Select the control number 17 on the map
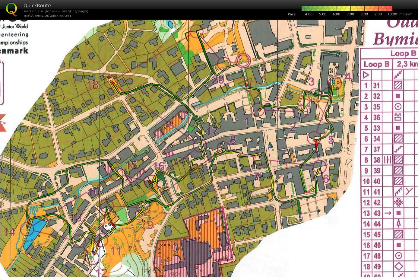Image resolution: width=418 pixels, height=280 pixels. 212,131
